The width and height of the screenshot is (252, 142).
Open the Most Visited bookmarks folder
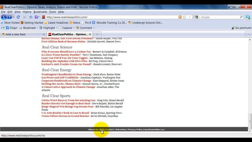click(x=10, y=23)
